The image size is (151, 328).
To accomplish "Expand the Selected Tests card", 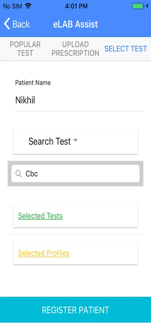I will (x=75, y=216).
